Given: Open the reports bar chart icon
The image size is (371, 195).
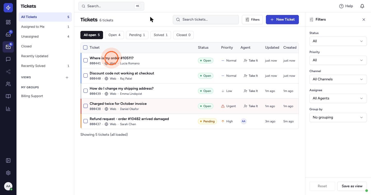Looking at the screenshot, I should (x=8, y=109).
